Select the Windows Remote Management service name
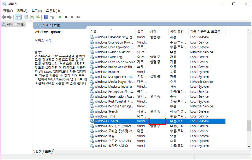The image size is (252, 160). [x=114, y=106]
